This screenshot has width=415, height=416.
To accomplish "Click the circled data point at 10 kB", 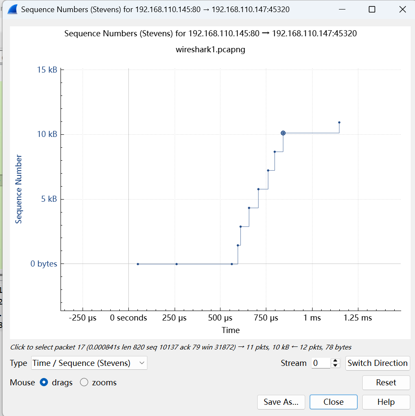I will tap(283, 133).
